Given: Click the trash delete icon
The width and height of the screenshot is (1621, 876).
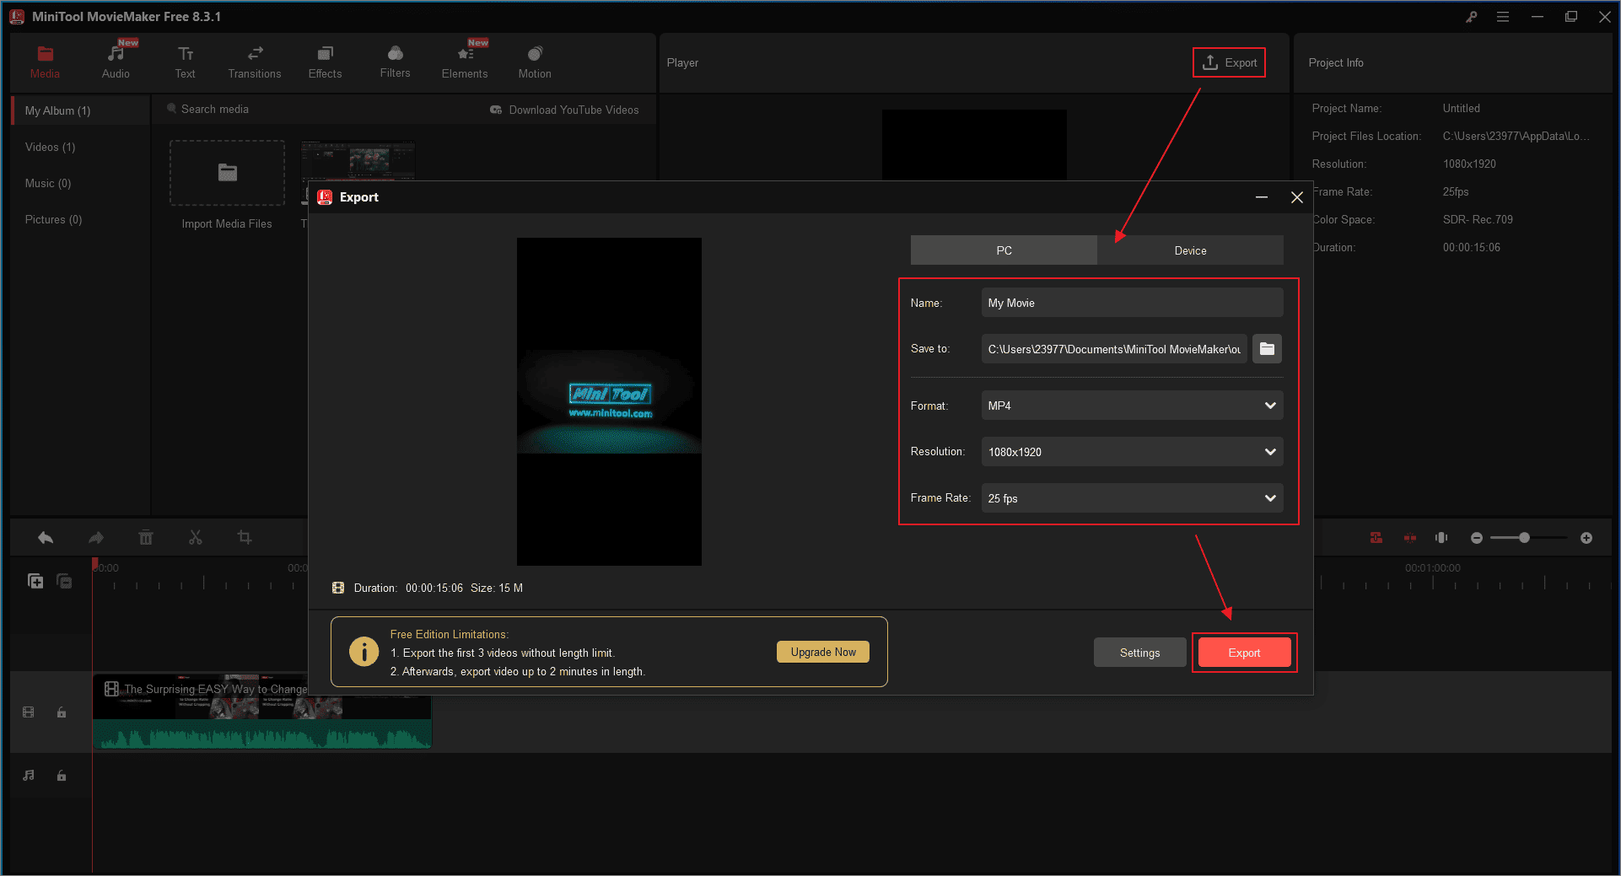Looking at the screenshot, I should coord(146,538).
